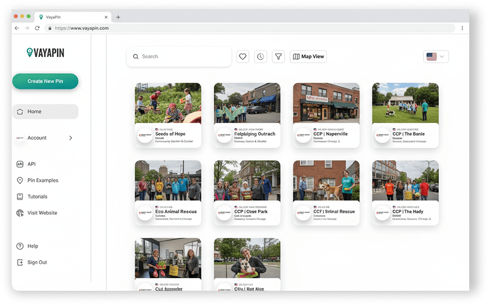Close the VayaPin browser tab
Viewport: 489px width, 305px height.
[x=106, y=17]
